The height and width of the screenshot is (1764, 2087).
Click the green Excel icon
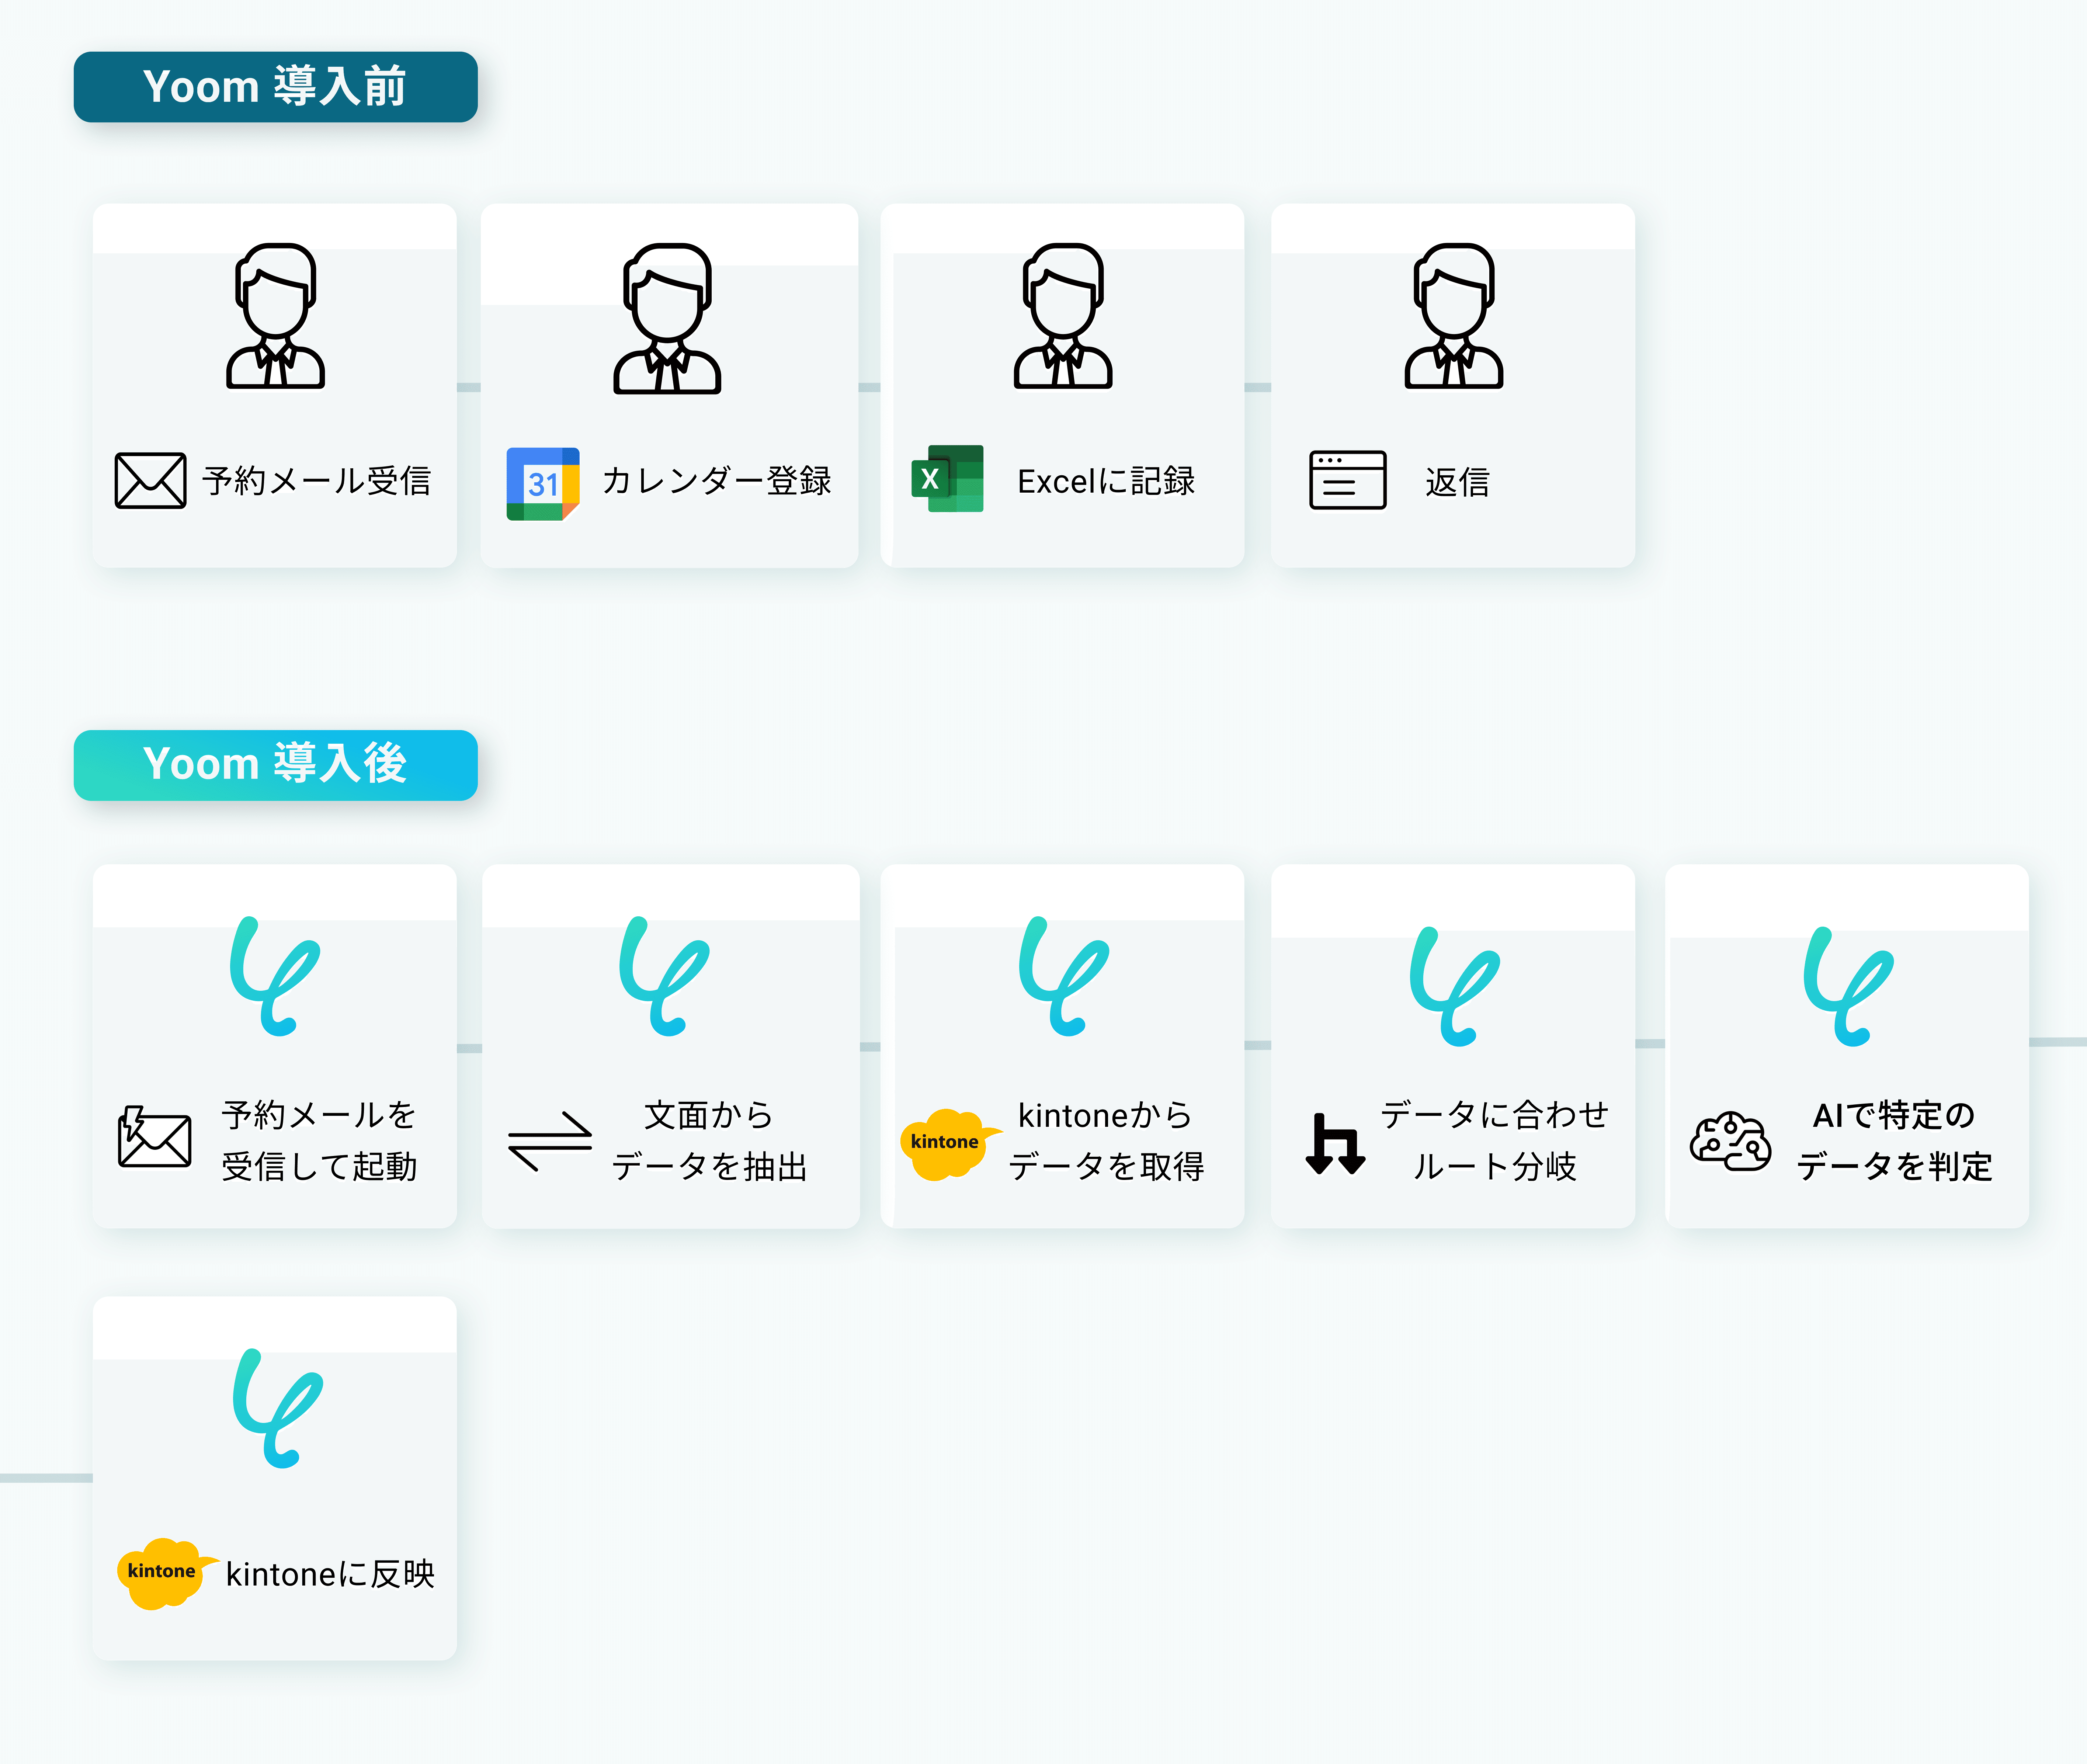point(947,479)
